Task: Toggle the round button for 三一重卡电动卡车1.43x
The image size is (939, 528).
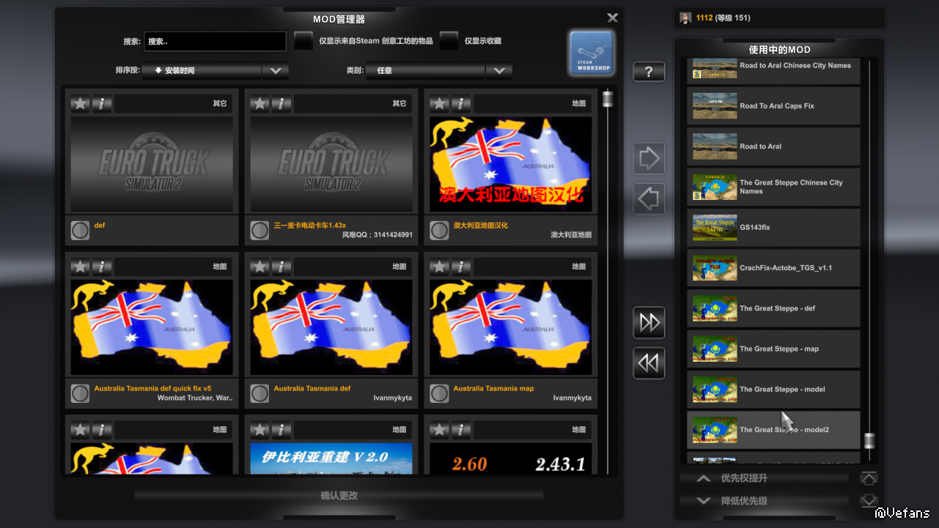Action: [x=259, y=231]
